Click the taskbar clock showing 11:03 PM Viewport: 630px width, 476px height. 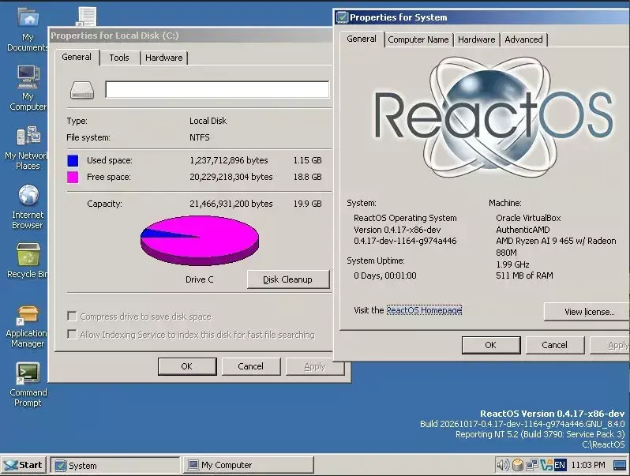(588, 465)
